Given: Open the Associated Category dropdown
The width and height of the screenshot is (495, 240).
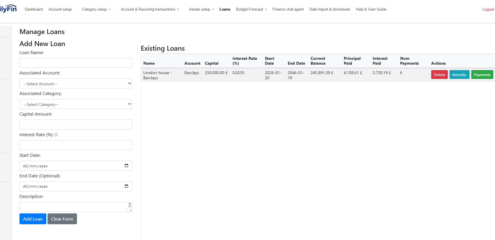Looking at the screenshot, I should [76, 104].
